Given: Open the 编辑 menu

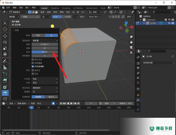Looking at the screenshot, I should tap(14, 8).
